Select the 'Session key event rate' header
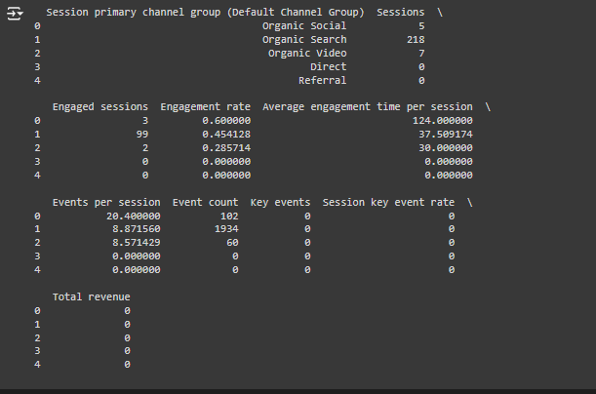596x394 pixels. [388, 202]
